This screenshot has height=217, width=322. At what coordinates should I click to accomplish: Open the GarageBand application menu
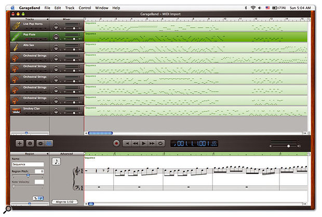pyautogui.click(x=30, y=8)
